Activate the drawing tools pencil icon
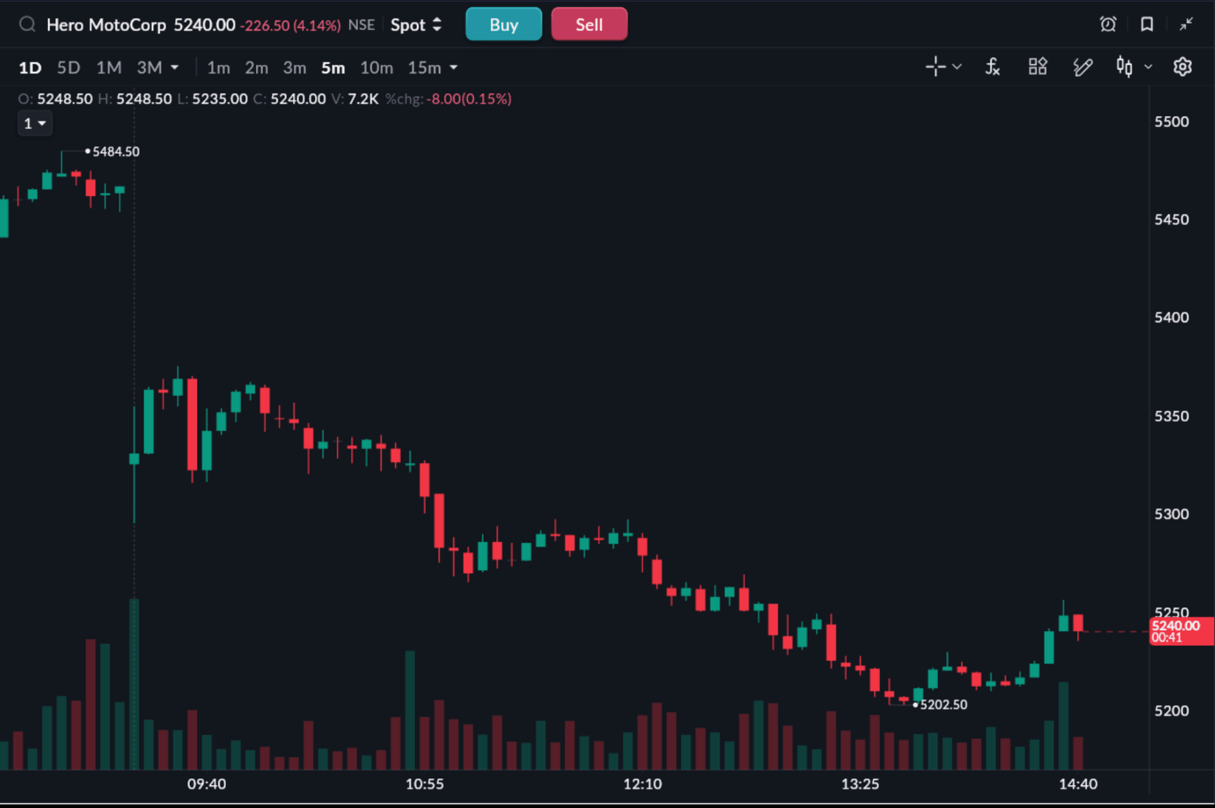 [x=1082, y=67]
